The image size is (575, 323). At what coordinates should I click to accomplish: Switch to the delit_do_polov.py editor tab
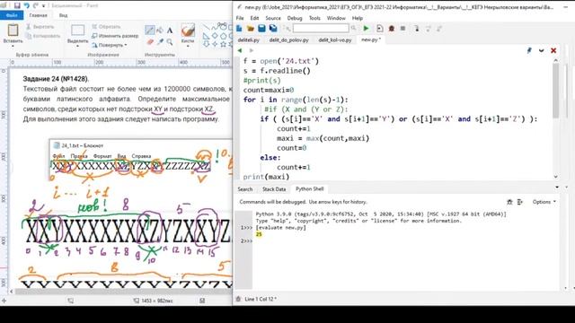288,39
